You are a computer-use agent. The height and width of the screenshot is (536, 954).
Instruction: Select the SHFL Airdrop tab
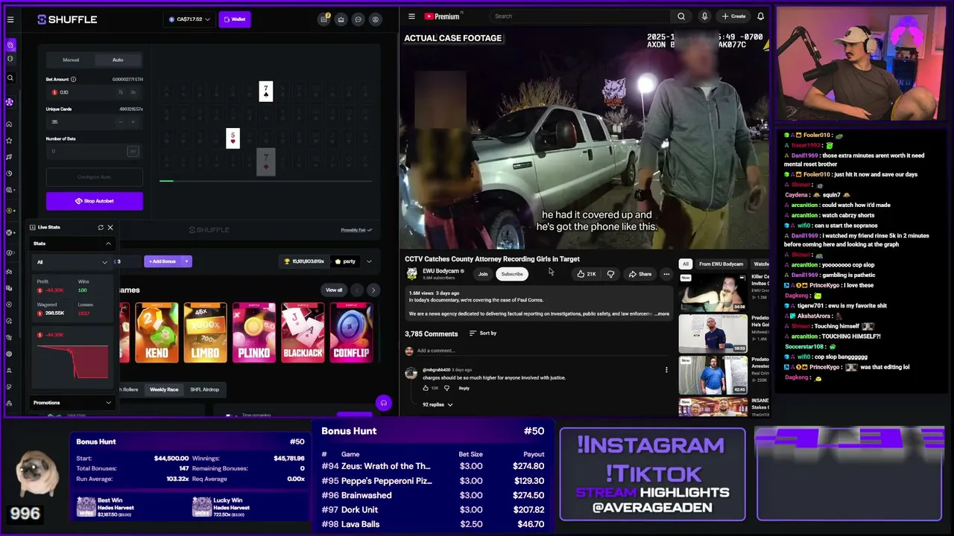pyautogui.click(x=204, y=389)
